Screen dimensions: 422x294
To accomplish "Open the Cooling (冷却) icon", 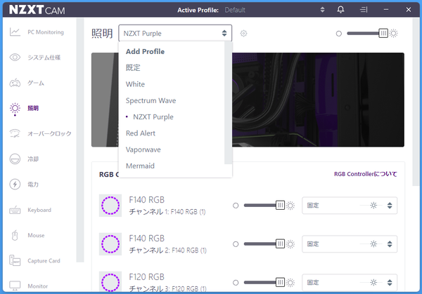I will point(15,159).
